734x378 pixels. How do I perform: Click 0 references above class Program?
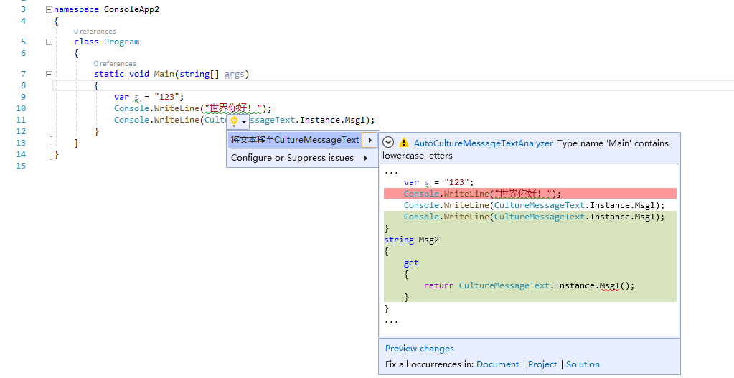[95, 32]
